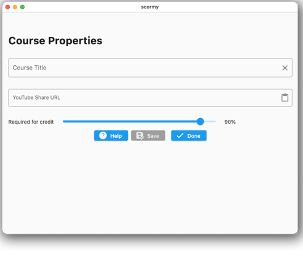Click the light unfilled end of credit slider
The width and height of the screenshot is (303, 270).
tap(210, 122)
